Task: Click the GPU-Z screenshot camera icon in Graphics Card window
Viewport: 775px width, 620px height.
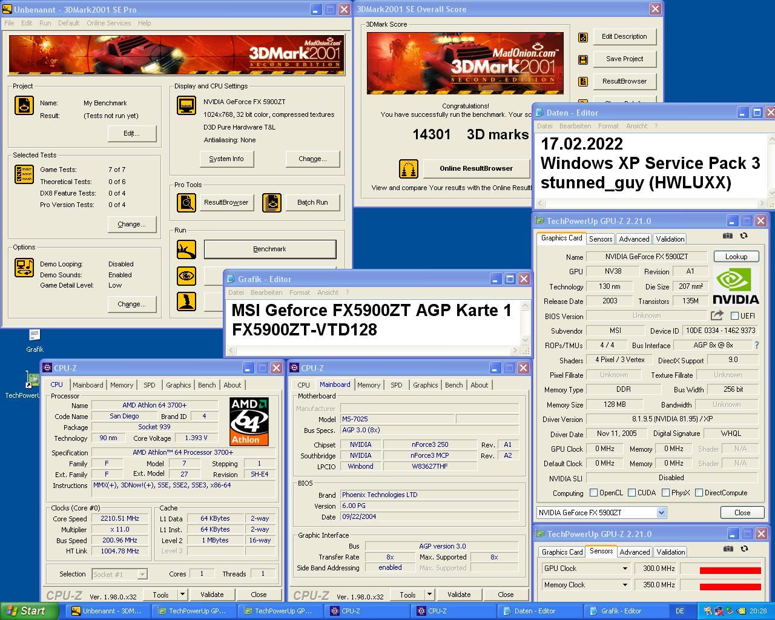Action: pos(728,236)
